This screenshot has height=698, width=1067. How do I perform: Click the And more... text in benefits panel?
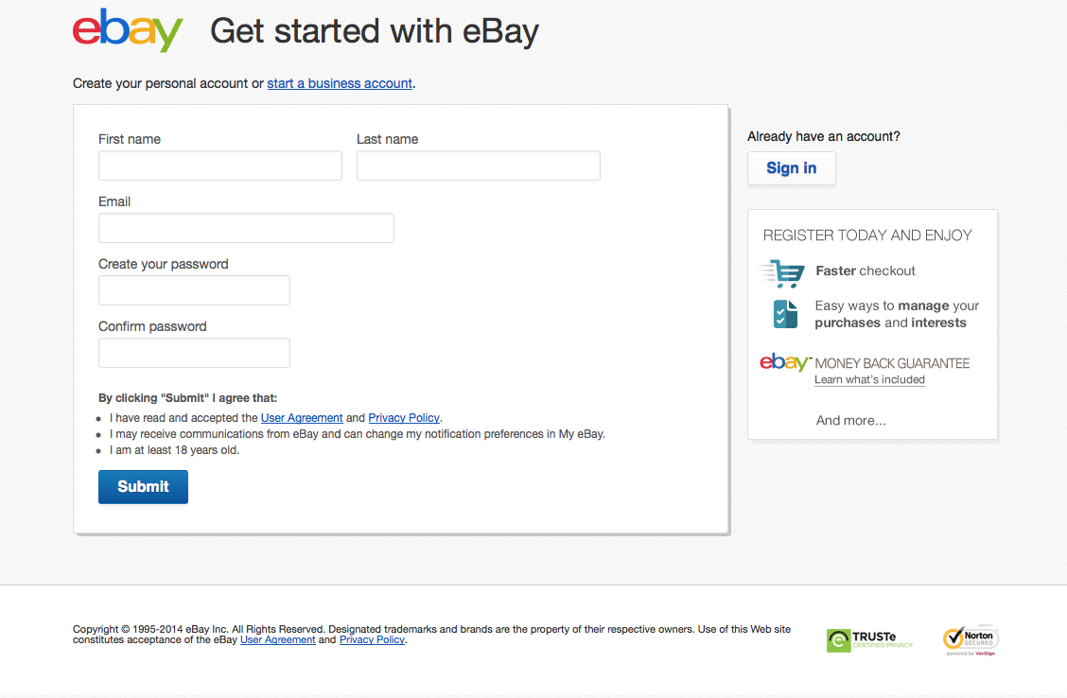click(850, 421)
